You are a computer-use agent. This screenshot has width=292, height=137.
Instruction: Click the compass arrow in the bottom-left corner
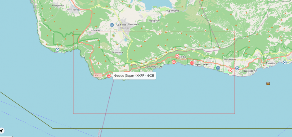[2, 131]
